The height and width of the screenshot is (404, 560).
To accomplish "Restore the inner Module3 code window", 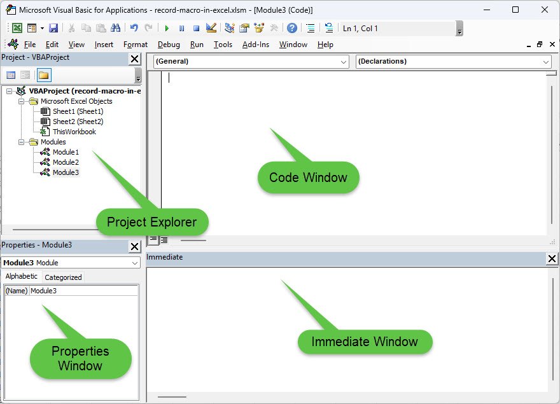I will pyautogui.click(x=540, y=45).
